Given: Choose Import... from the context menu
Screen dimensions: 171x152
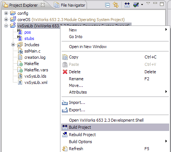Looking at the screenshot, I should point(115,102).
